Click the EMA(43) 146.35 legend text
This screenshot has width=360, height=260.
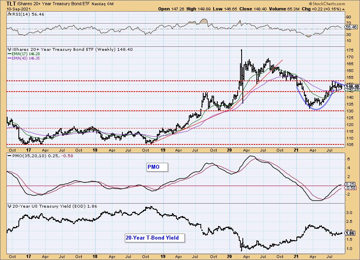(x=26, y=58)
